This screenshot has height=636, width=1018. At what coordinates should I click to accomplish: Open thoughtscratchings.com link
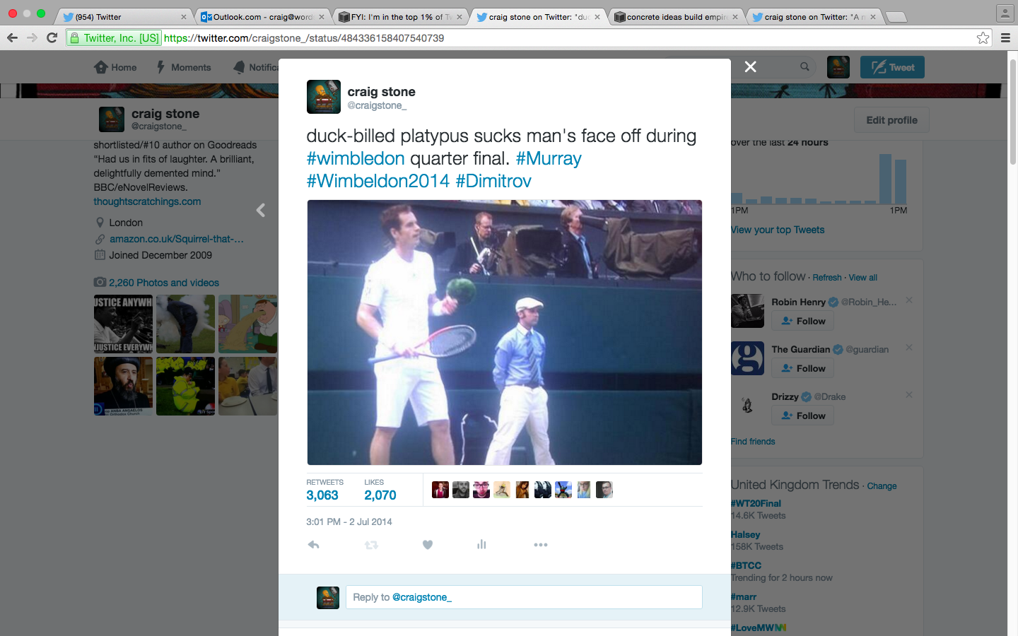[x=147, y=201]
